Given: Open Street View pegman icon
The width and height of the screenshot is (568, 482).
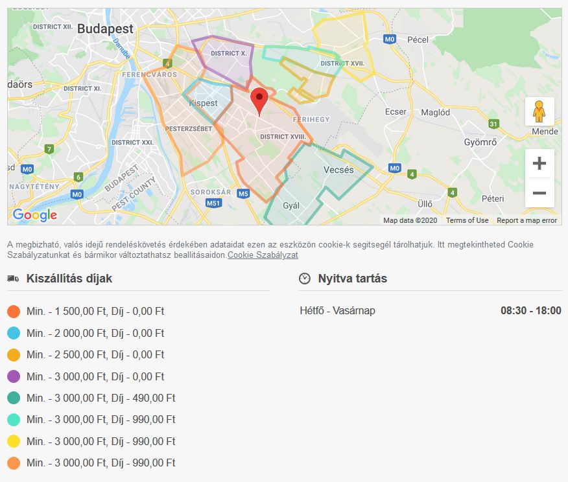Looking at the screenshot, I should 539,111.
